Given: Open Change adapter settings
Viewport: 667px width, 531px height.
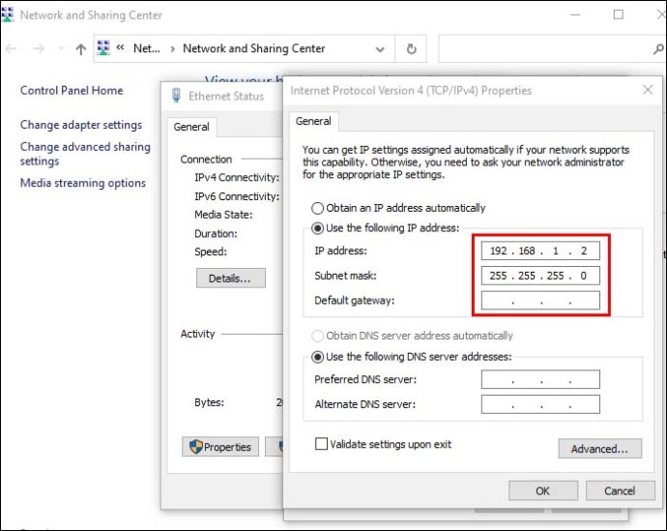Looking at the screenshot, I should (x=81, y=125).
